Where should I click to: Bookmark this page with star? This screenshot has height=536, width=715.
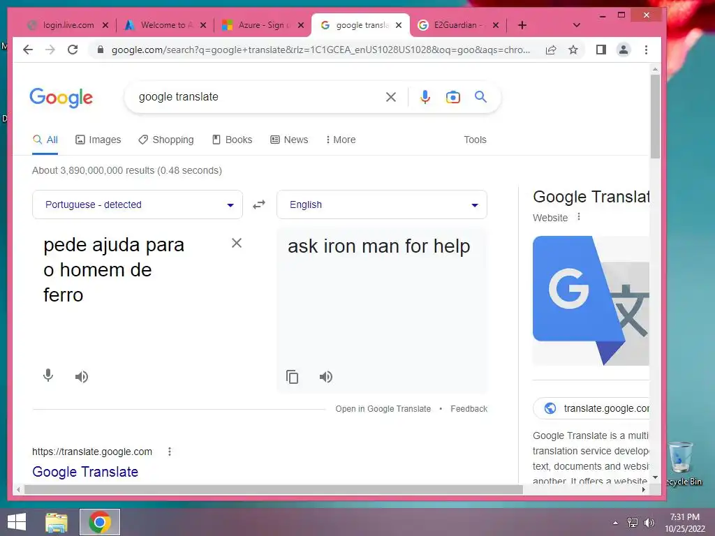(573, 50)
